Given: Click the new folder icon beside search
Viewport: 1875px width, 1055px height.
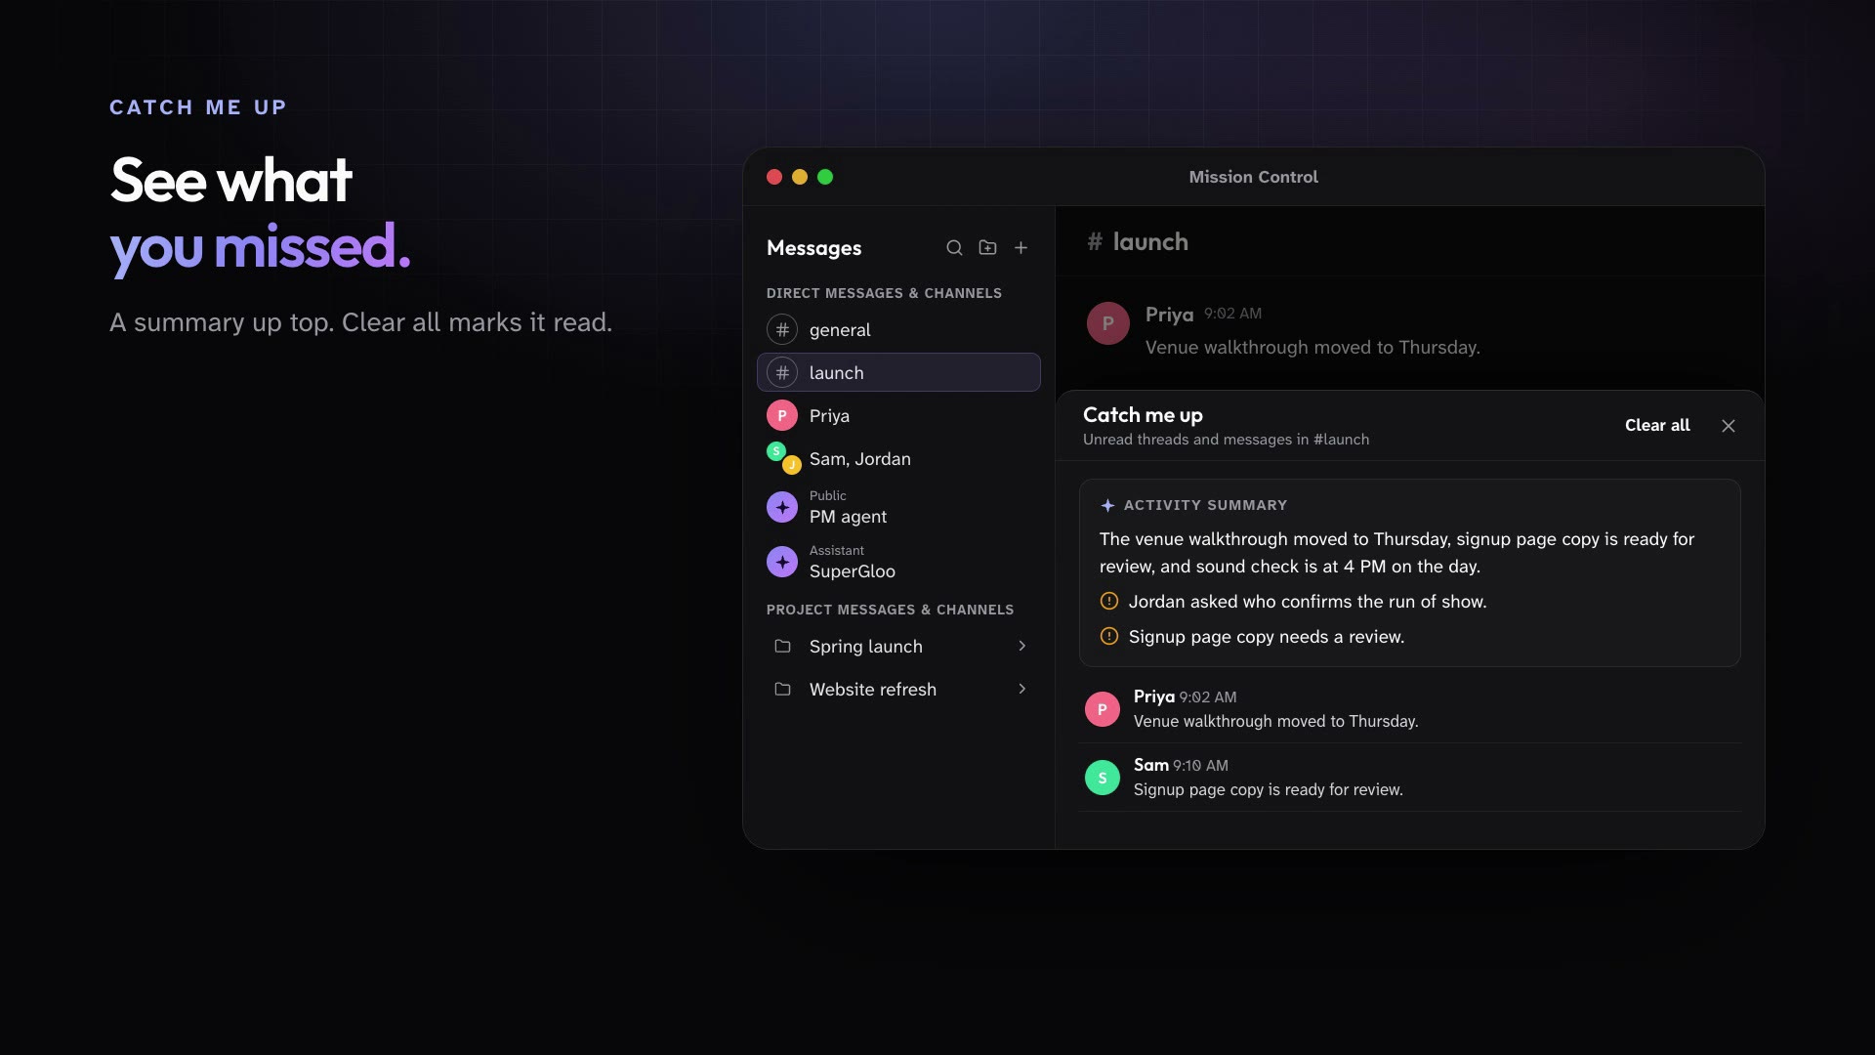Looking at the screenshot, I should (x=987, y=248).
